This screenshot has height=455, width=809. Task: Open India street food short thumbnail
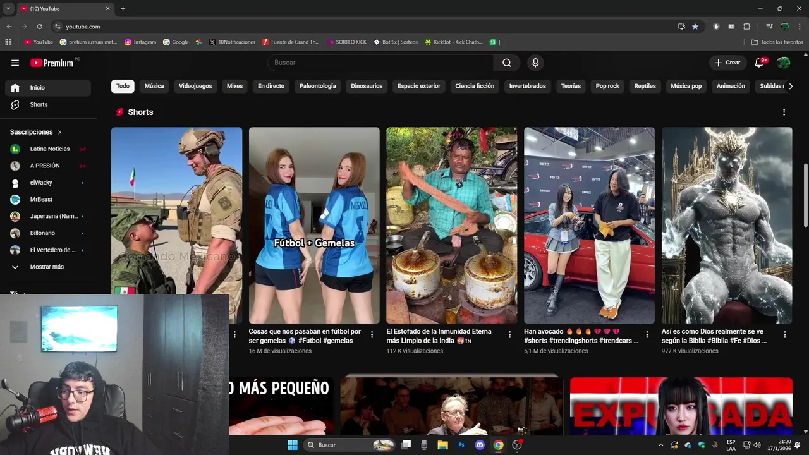[x=451, y=226]
